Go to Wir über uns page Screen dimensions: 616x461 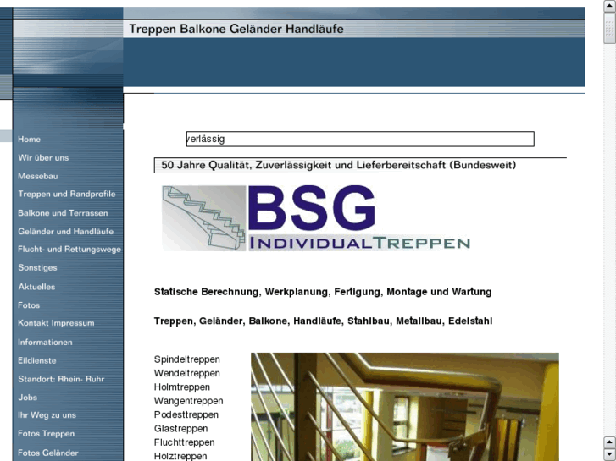pos(43,157)
